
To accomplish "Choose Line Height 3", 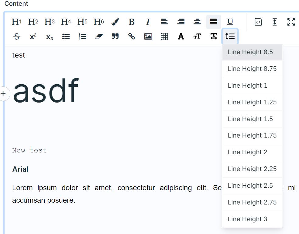I will click(252, 219).
